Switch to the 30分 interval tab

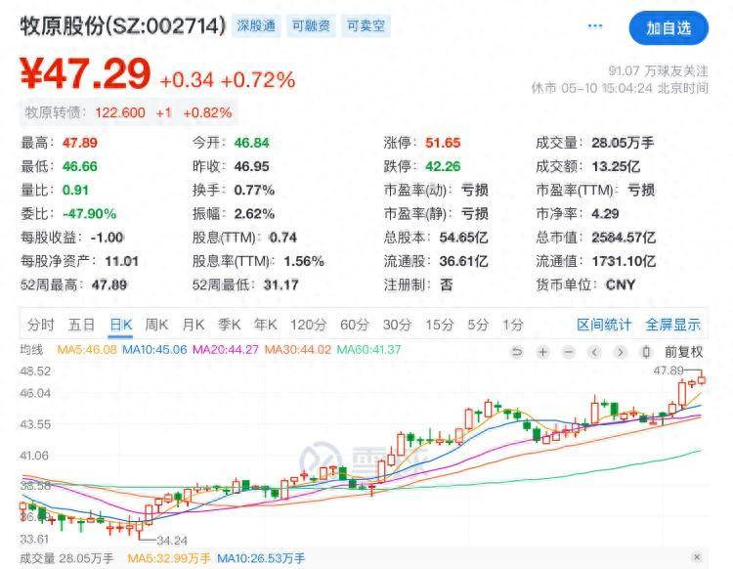coord(397,325)
